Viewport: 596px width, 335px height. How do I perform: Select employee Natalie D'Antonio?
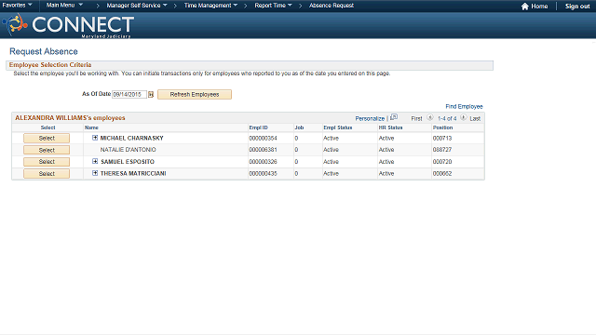(47, 150)
